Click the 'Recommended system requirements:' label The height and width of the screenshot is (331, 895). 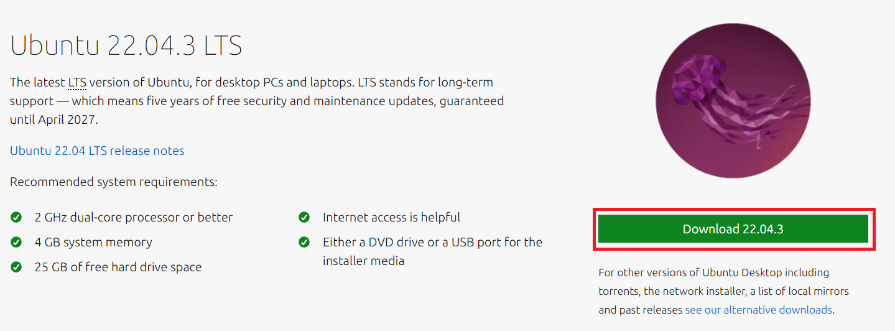coord(114,182)
